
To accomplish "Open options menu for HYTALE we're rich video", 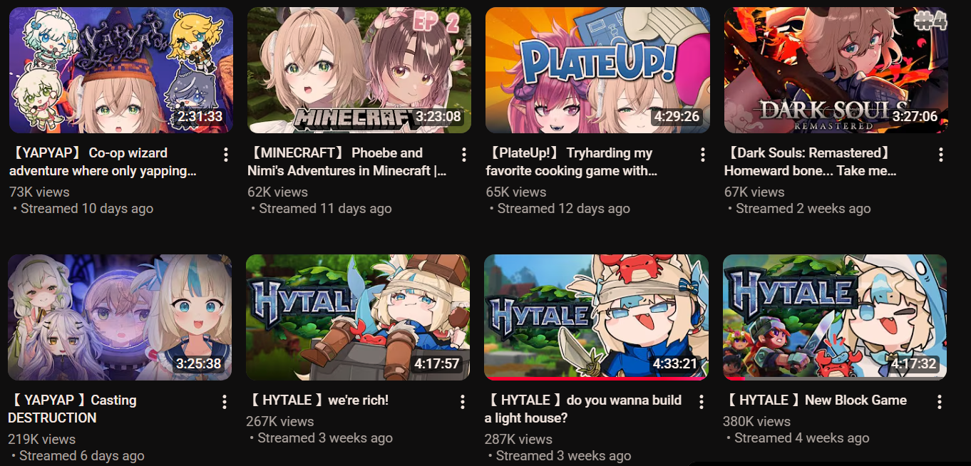I will pos(462,402).
